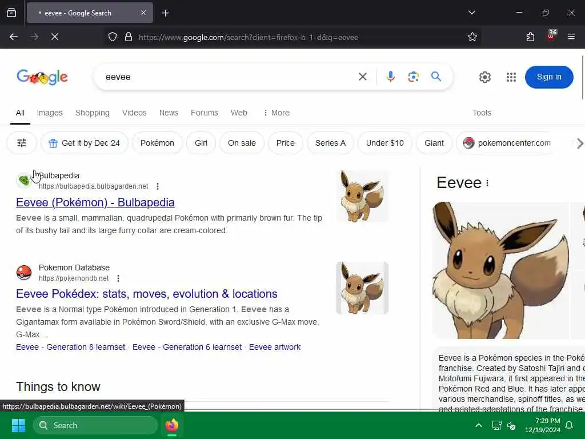Show site security padlock info
585x439 pixels.
click(129, 37)
